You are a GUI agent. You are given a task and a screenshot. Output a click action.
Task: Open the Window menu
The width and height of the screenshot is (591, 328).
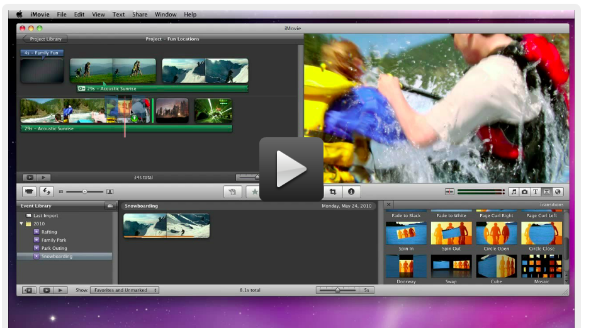coord(166,14)
